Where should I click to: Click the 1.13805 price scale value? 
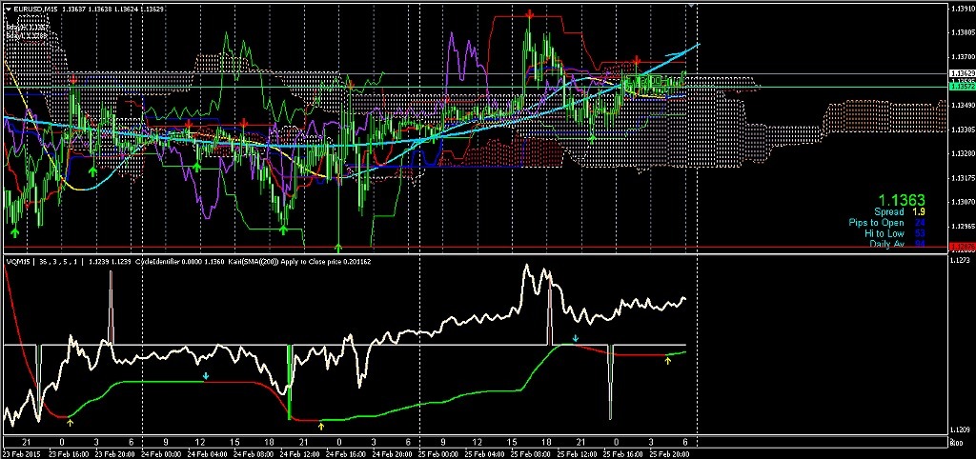962,32
